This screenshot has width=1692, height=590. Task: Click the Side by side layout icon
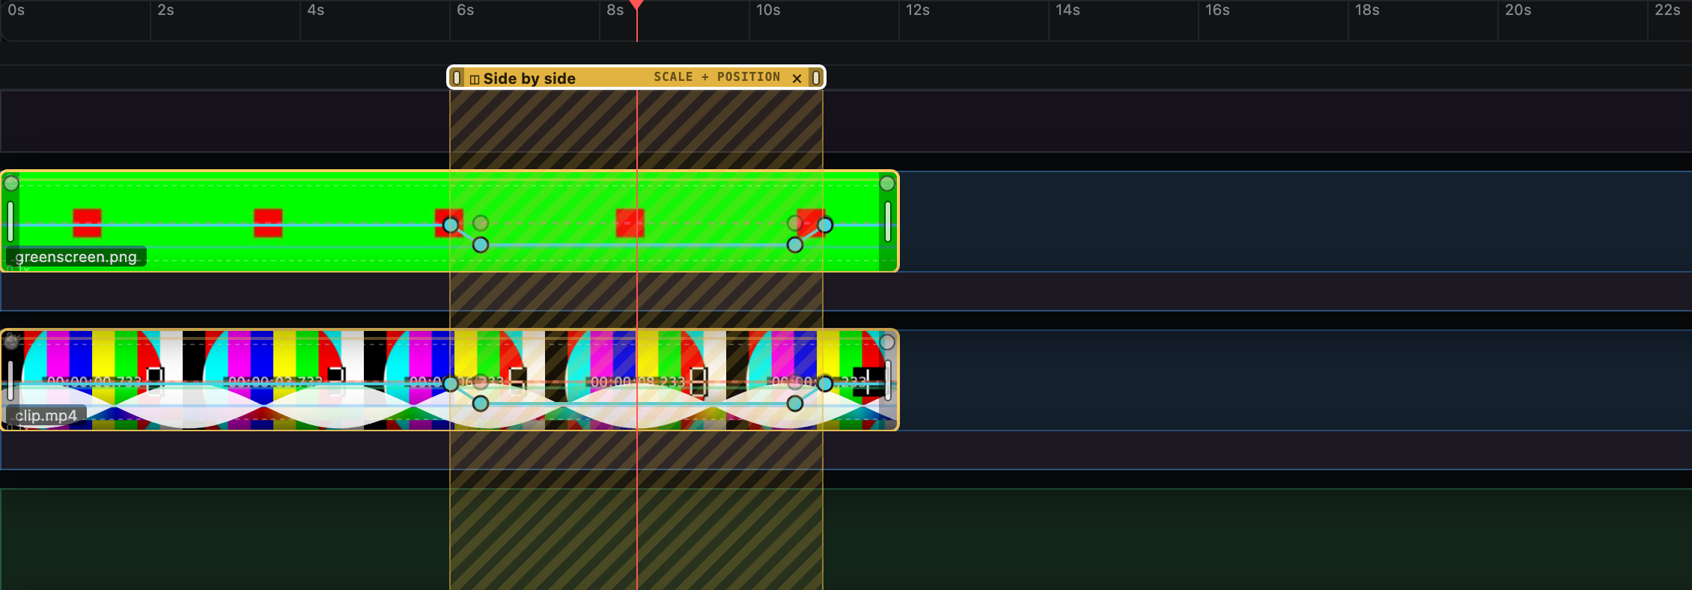click(474, 79)
